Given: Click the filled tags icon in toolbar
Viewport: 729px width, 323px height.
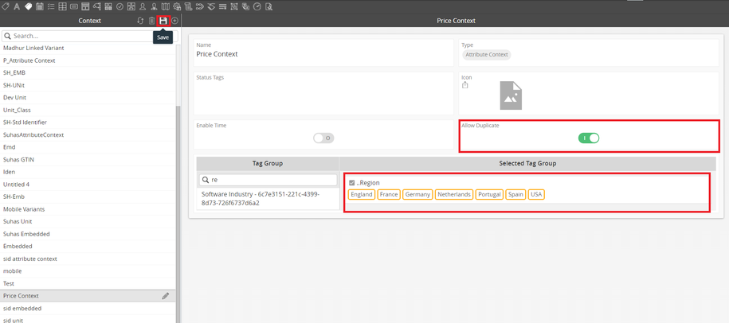Looking at the screenshot, I should tap(28, 6).
